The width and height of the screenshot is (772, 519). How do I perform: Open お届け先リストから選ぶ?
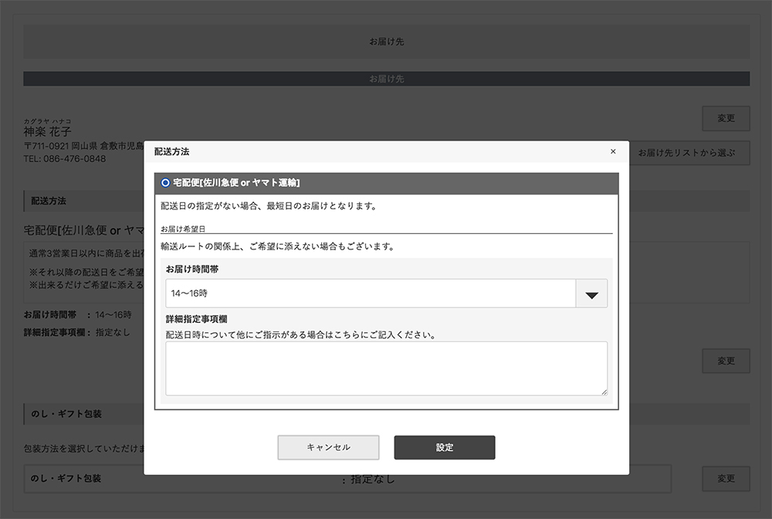coord(689,153)
